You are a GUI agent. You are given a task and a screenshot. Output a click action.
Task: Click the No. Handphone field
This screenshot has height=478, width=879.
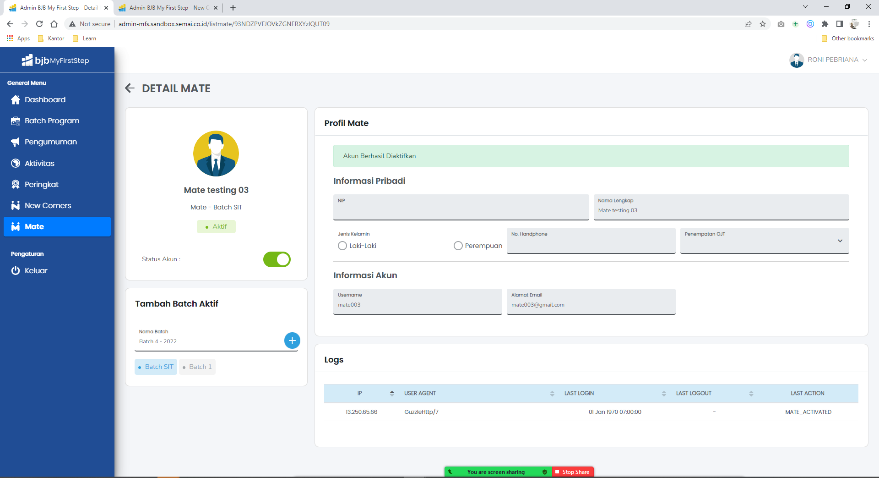(x=591, y=241)
